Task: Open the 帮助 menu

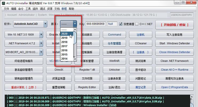Action: pos(71,9)
